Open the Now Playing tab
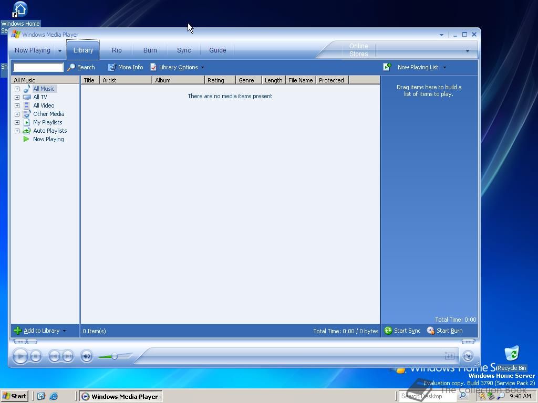Image resolution: width=538 pixels, height=403 pixels. [32, 50]
